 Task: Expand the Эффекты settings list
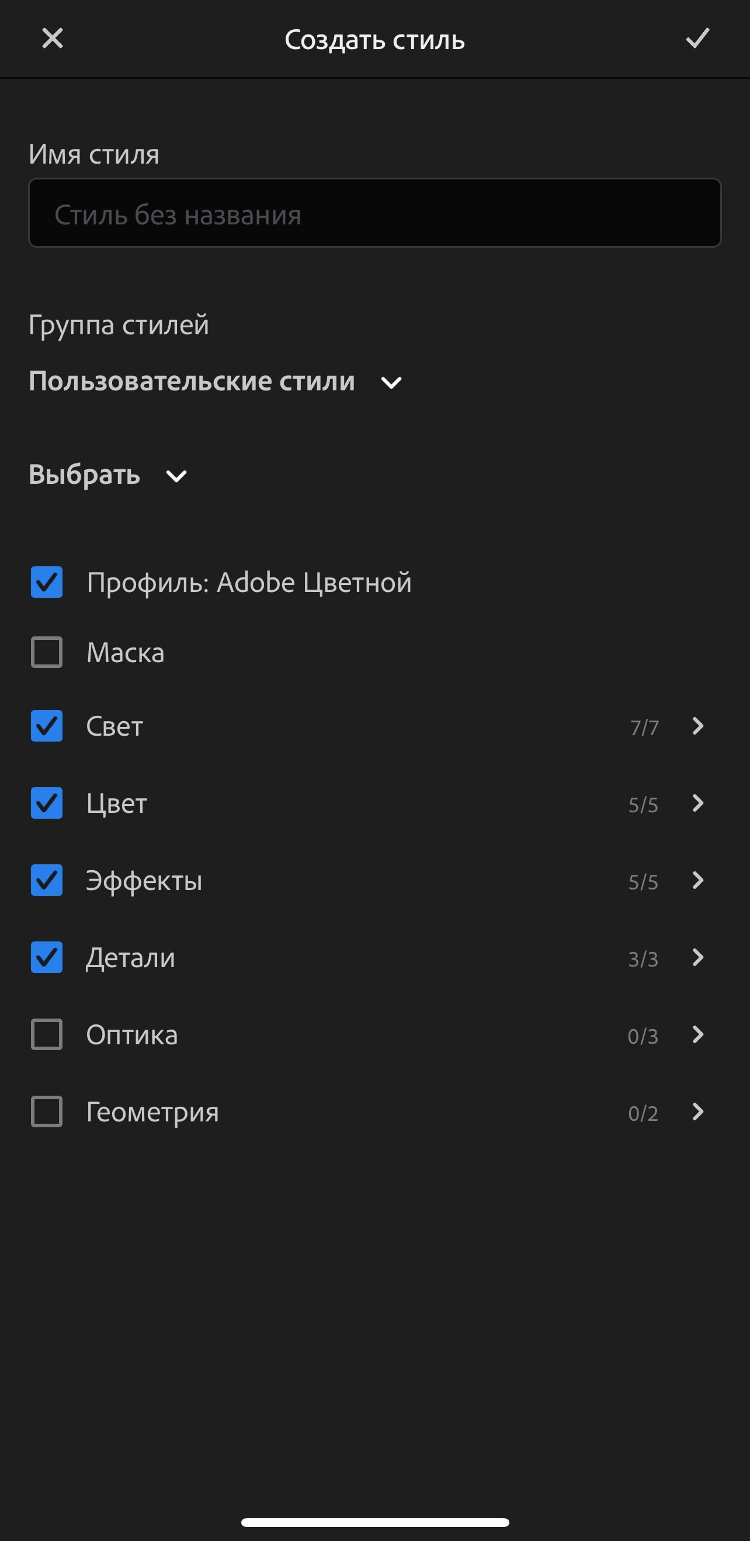click(697, 881)
